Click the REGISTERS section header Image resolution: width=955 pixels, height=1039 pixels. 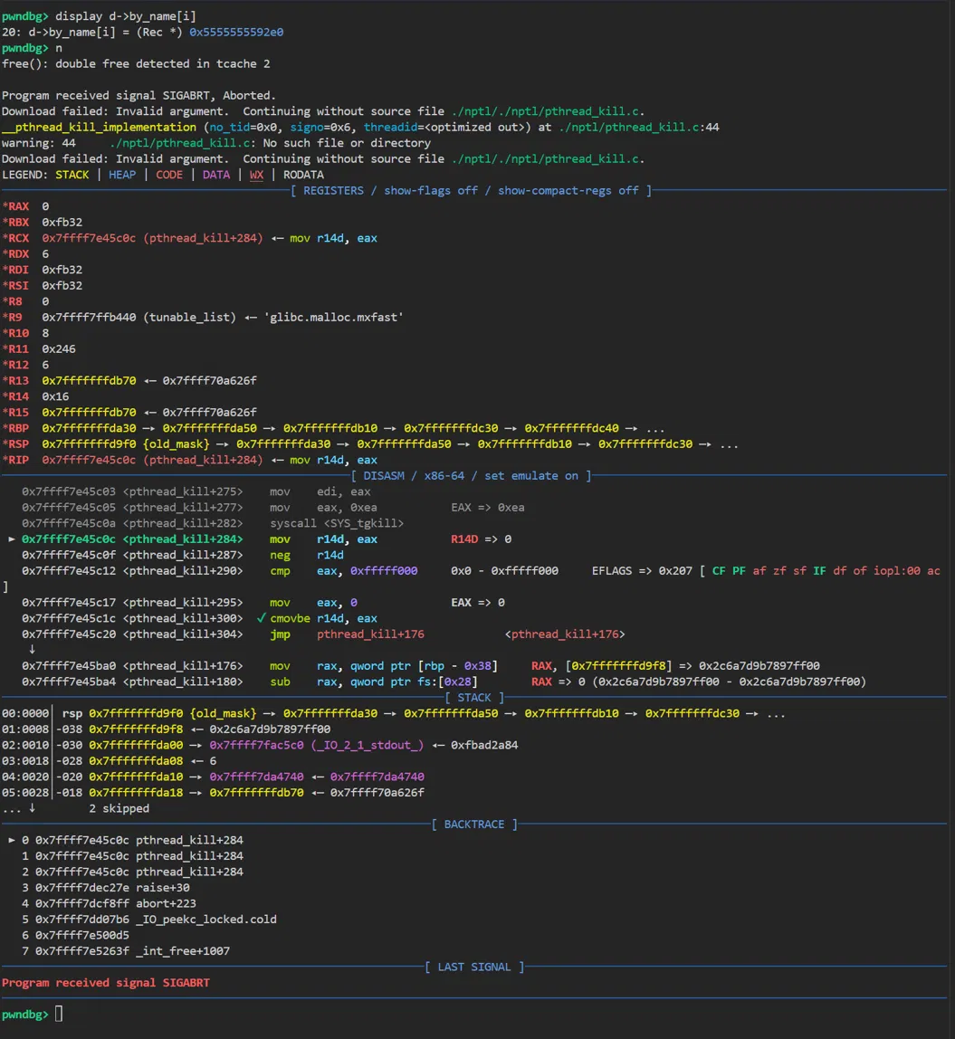click(x=472, y=191)
